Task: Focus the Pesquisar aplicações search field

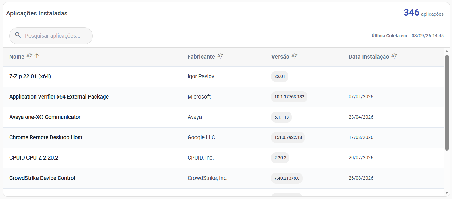Action: [x=51, y=36]
